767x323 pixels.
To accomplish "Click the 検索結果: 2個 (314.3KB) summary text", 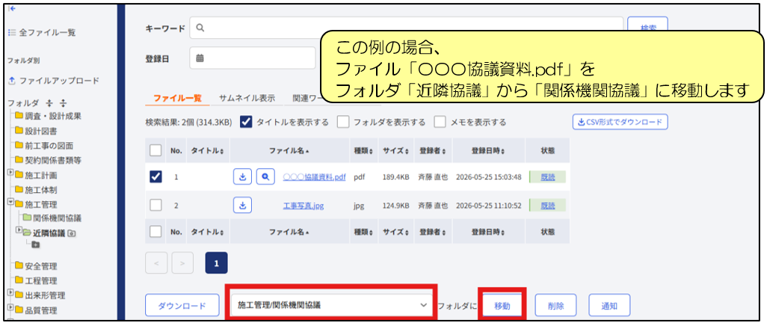I will [188, 123].
